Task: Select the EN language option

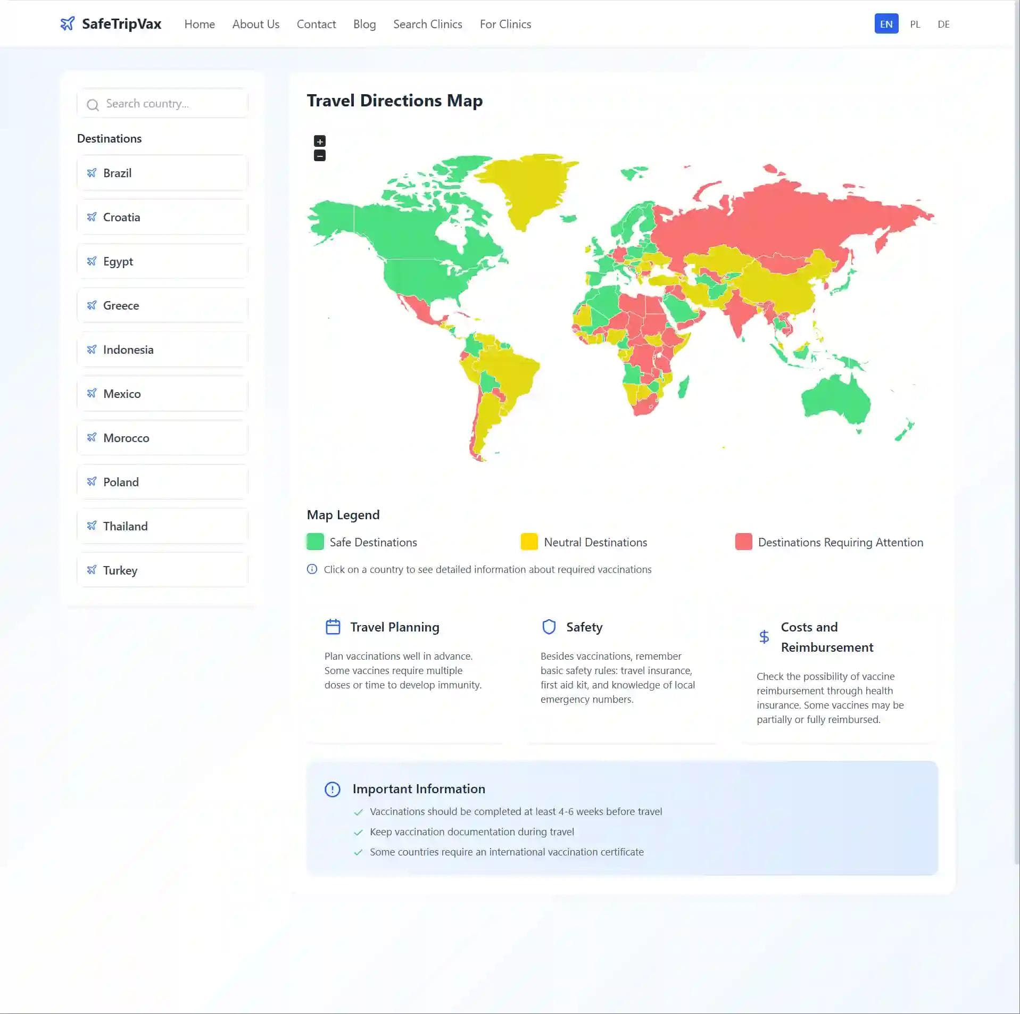Action: click(886, 24)
